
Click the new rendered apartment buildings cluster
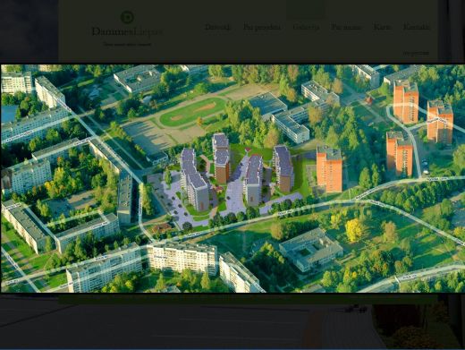[237, 173]
